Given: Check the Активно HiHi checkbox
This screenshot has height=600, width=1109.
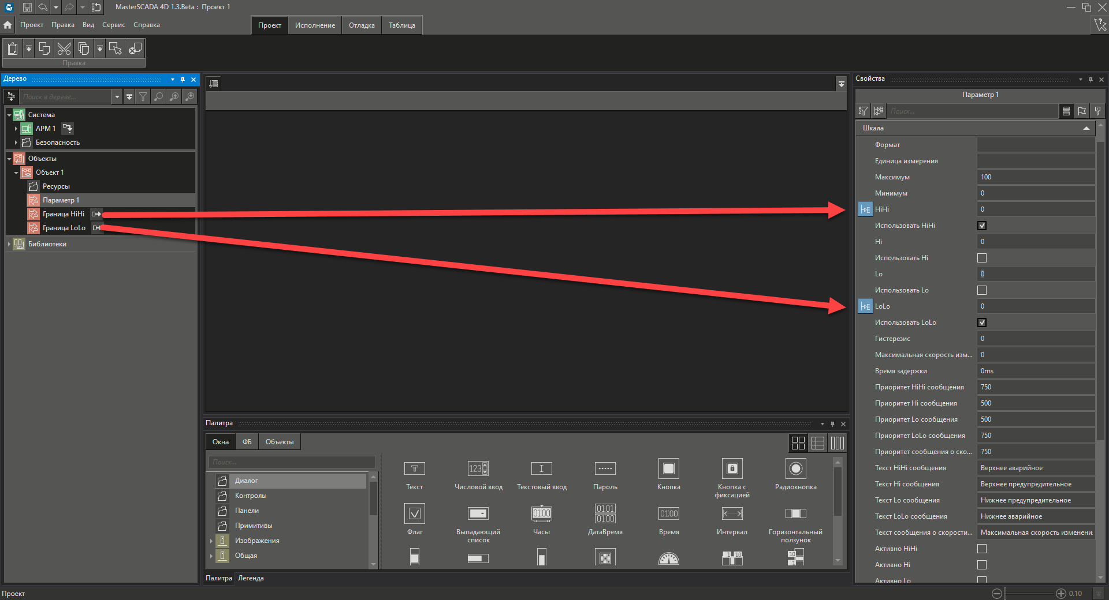Looking at the screenshot, I should [982, 549].
